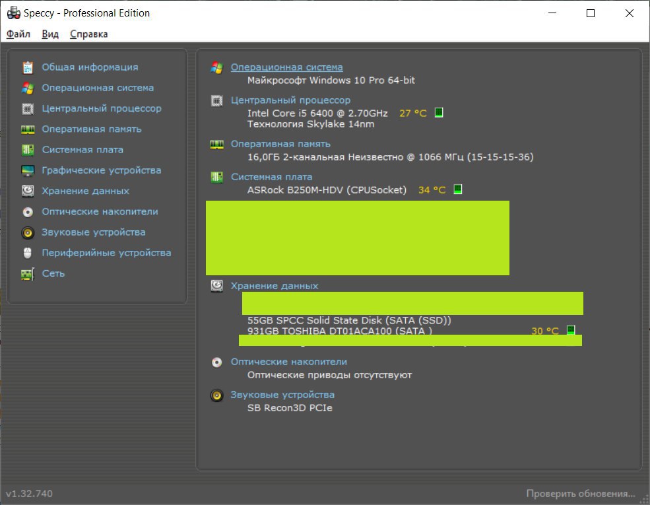Click Проверить обновления link
This screenshot has height=505, width=650.
581,493
